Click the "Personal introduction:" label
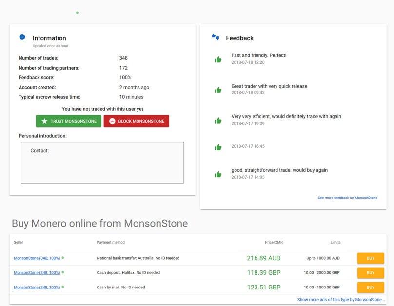 43,136
